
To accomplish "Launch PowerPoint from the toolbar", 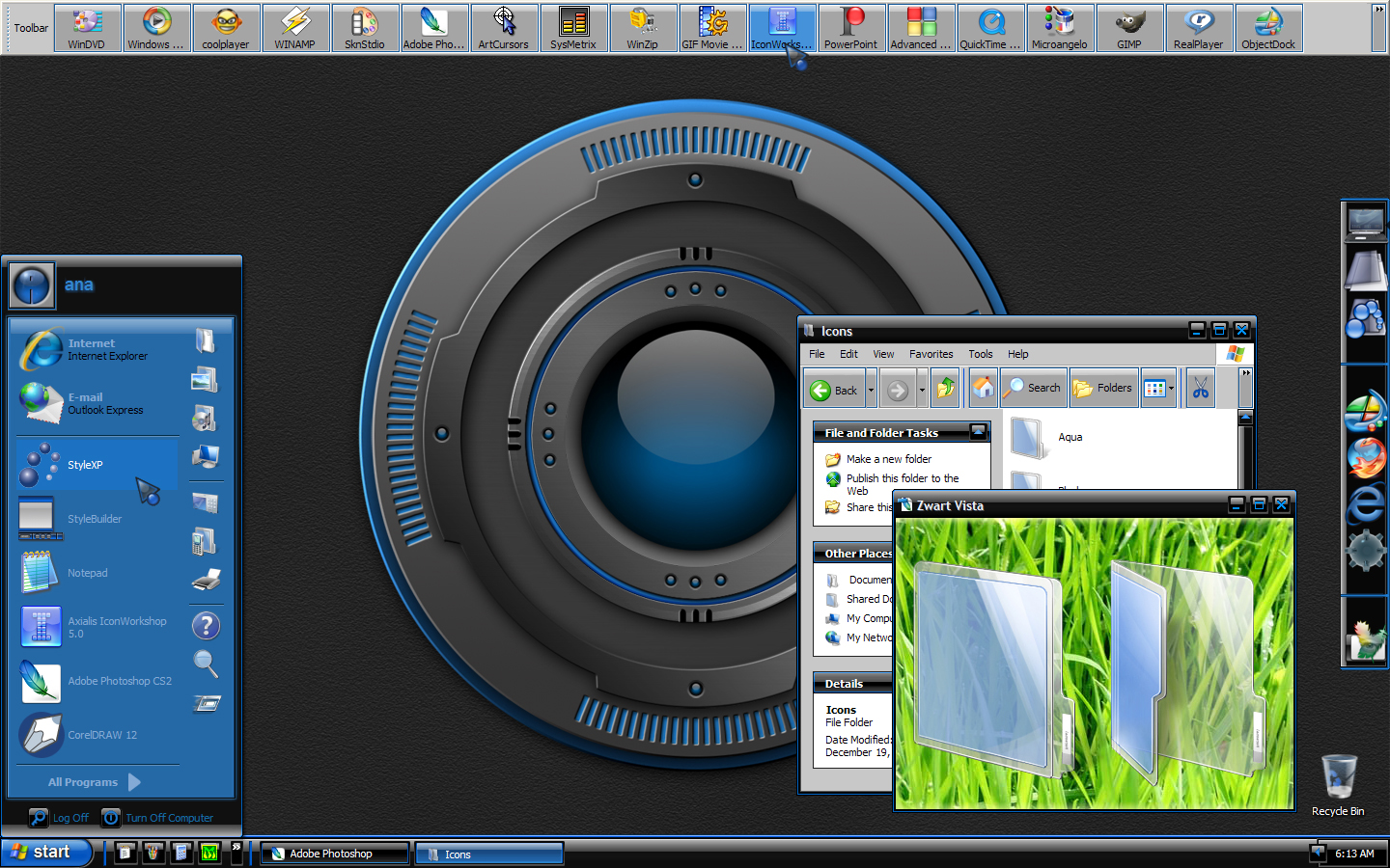I will pos(851,28).
